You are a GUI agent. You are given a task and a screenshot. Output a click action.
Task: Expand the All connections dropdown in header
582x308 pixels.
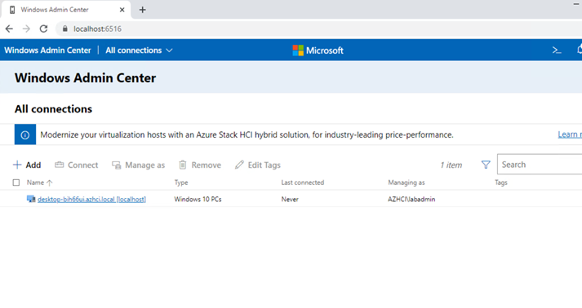pyautogui.click(x=139, y=51)
